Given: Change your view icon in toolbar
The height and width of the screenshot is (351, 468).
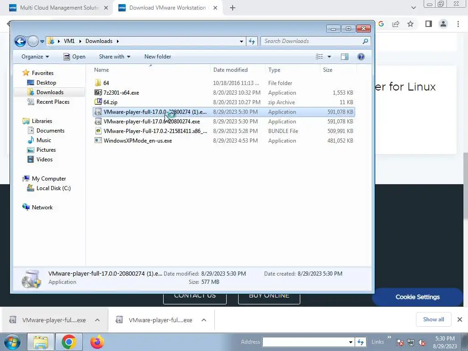Looking at the screenshot, I should point(319,56).
